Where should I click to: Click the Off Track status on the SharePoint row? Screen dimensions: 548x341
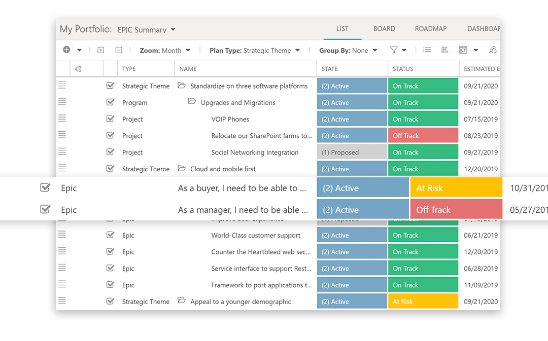coord(423,136)
